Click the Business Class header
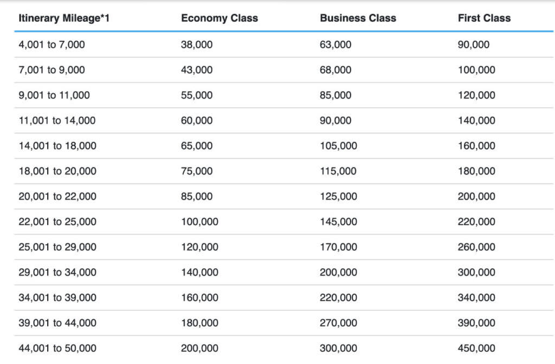This screenshot has width=555, height=364. point(358,18)
